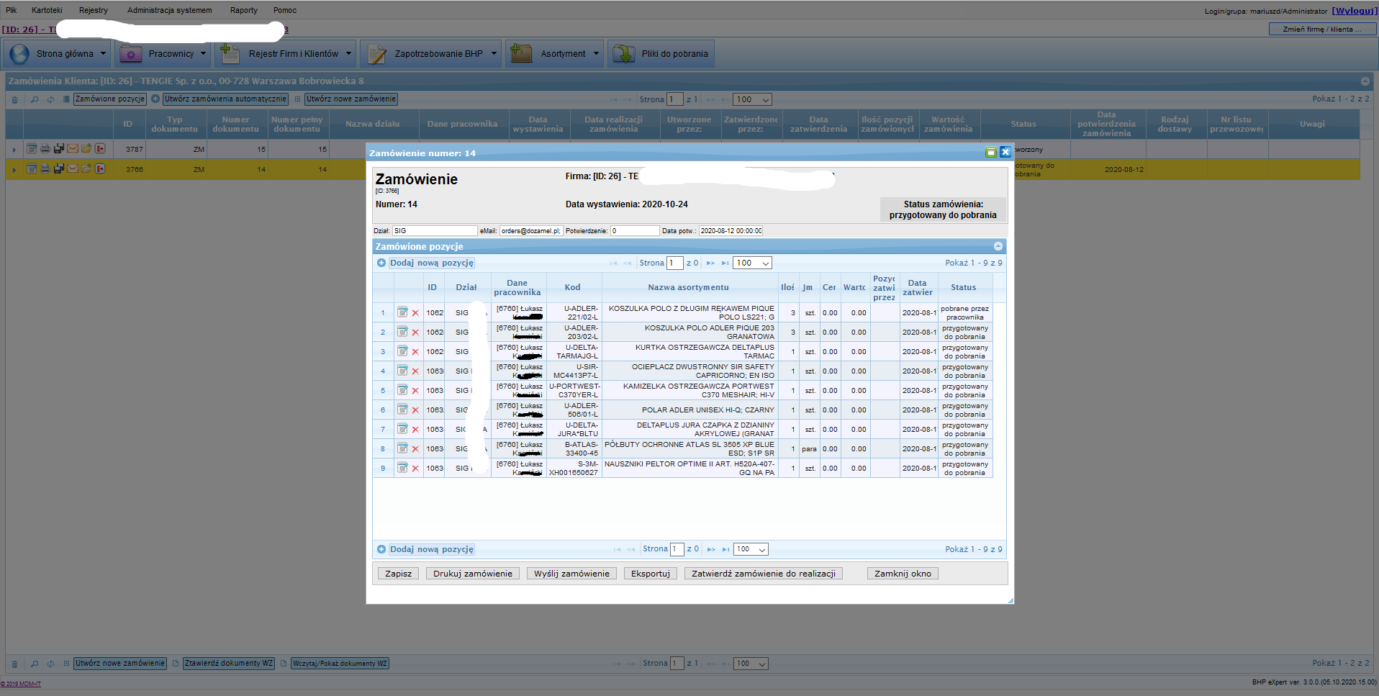The height and width of the screenshot is (696, 1379).
Task: Click trash icon in bottom grid toolbar
Action: pos(14,664)
